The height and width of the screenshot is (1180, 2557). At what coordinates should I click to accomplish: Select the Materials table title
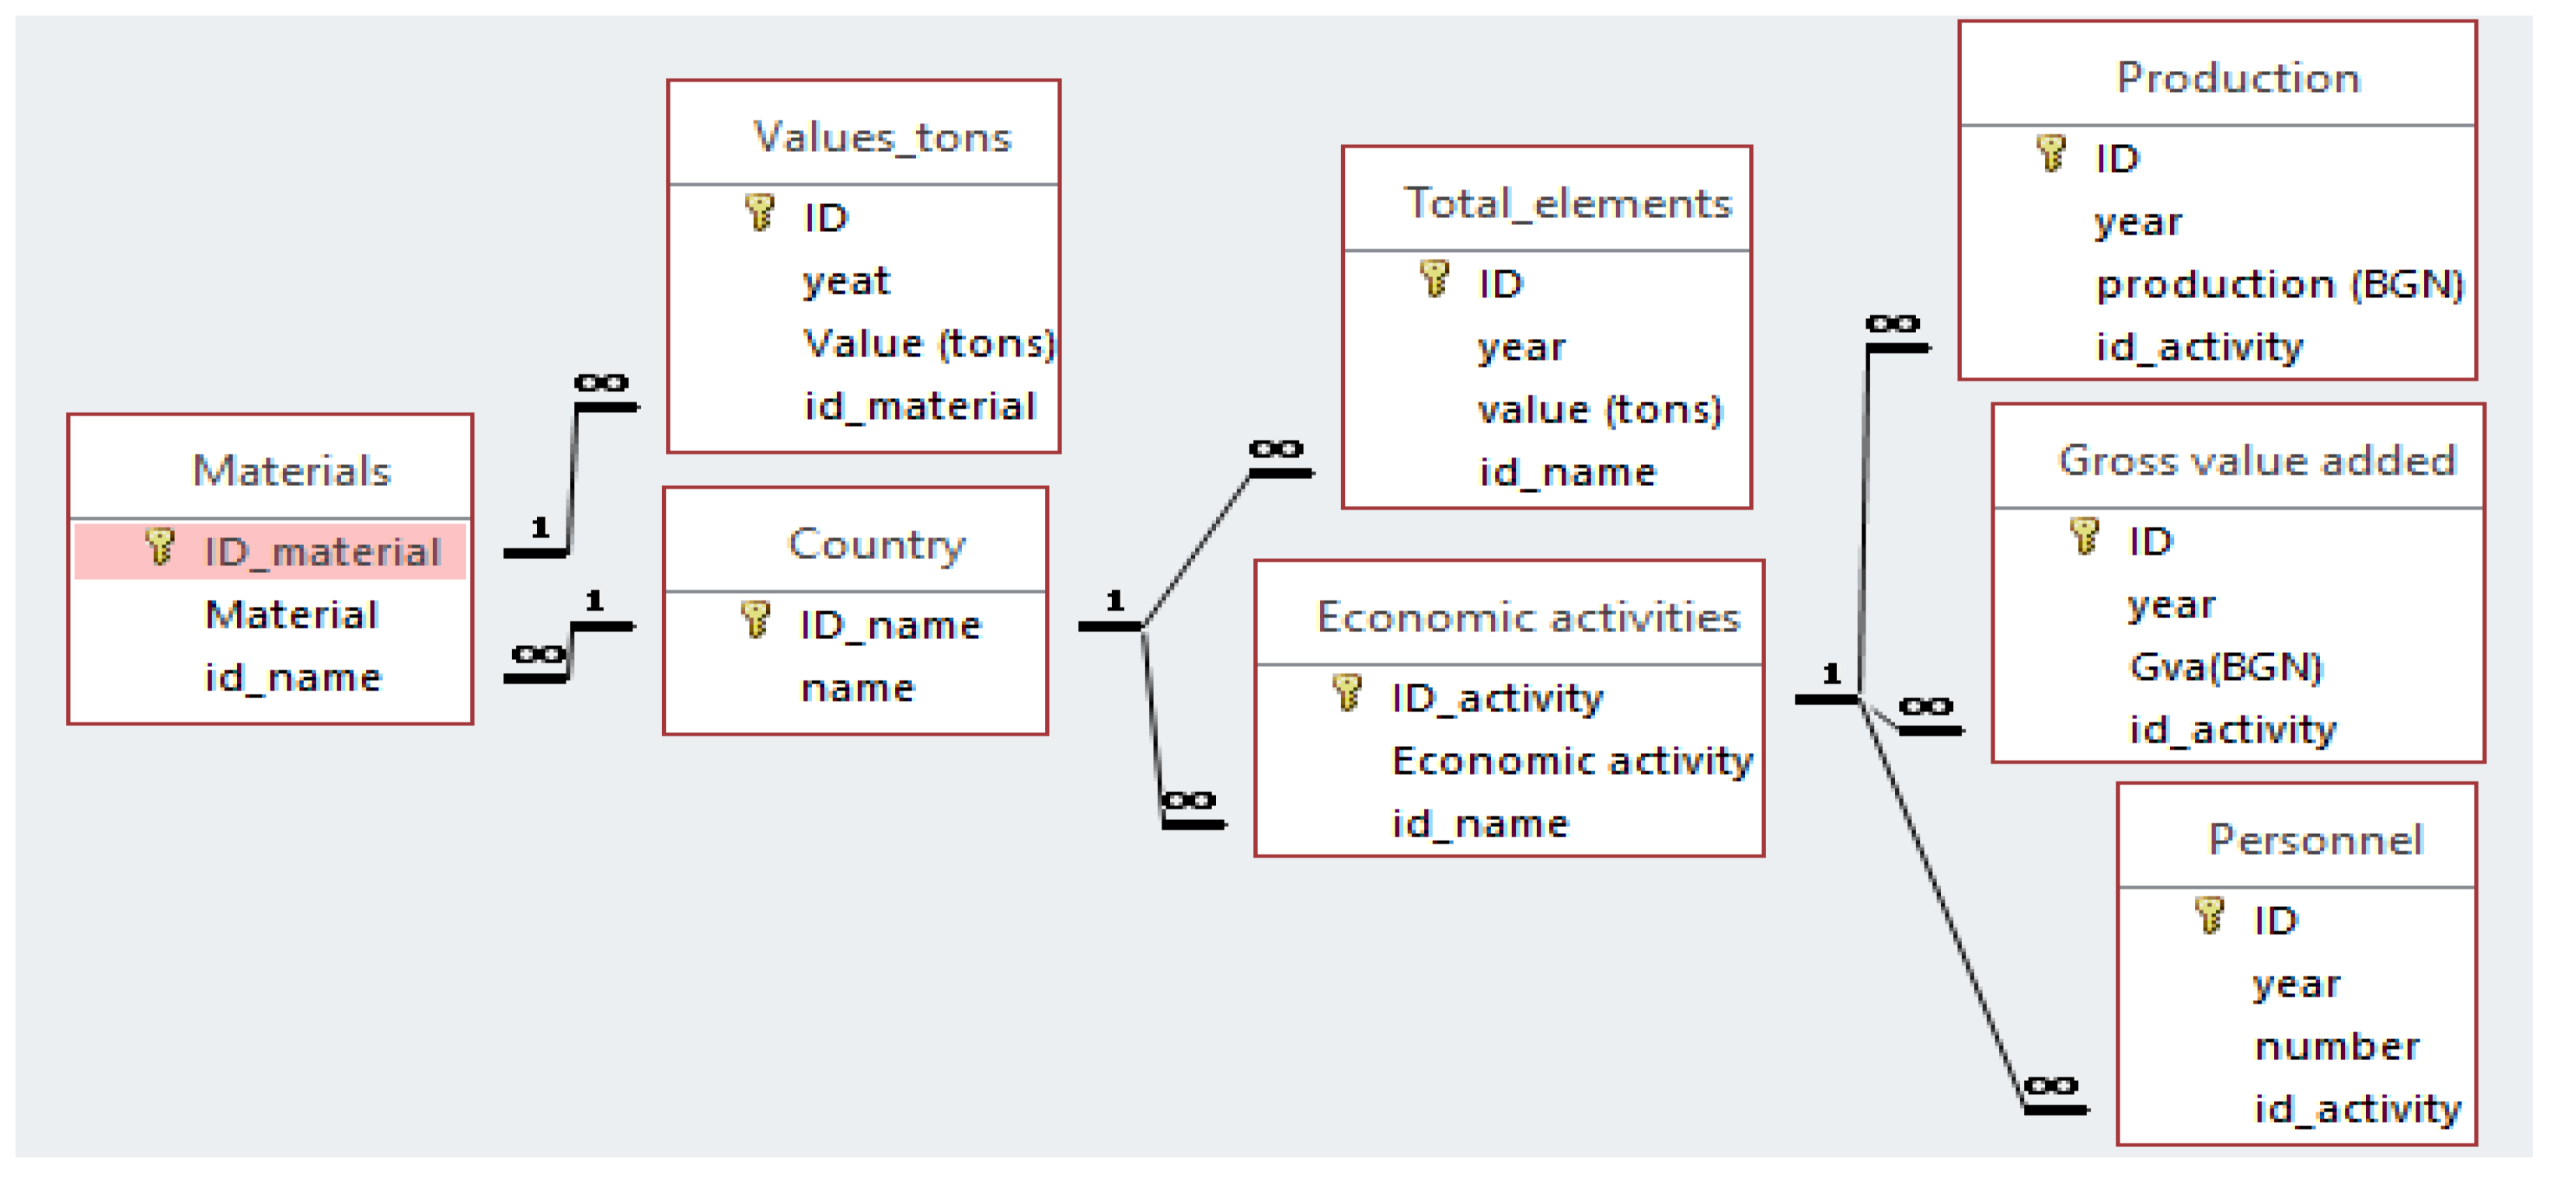[x=292, y=471]
